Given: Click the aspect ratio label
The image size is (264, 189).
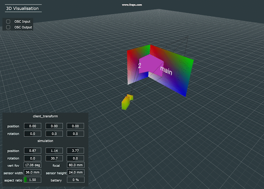Looking at the screenshot, I should pos(13,181).
